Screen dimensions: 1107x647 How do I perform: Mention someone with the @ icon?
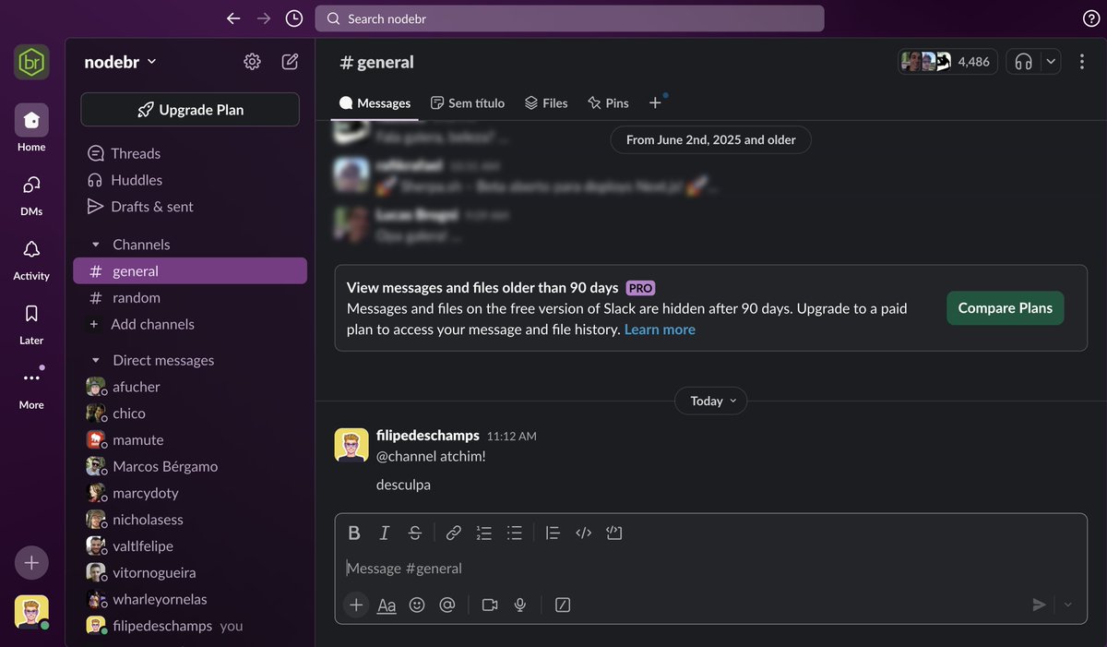447,605
